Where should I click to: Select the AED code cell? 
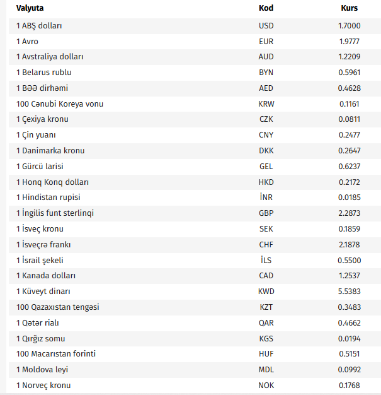266,88
